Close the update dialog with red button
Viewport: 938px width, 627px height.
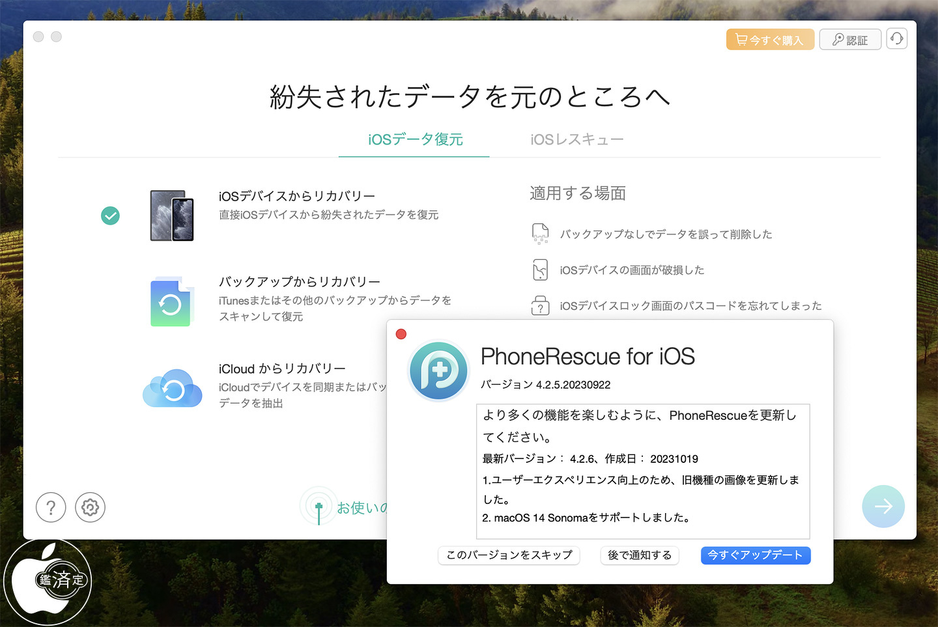pos(401,334)
